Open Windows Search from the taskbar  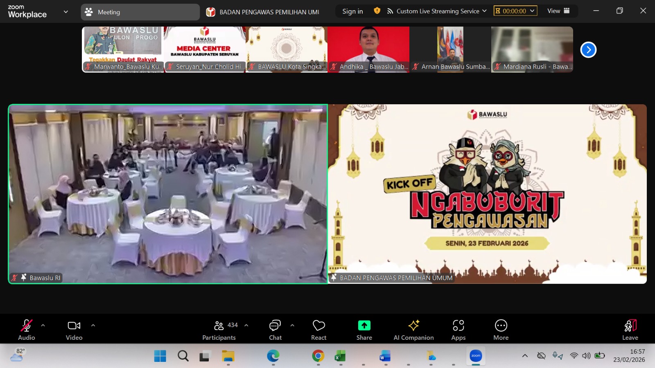183,356
